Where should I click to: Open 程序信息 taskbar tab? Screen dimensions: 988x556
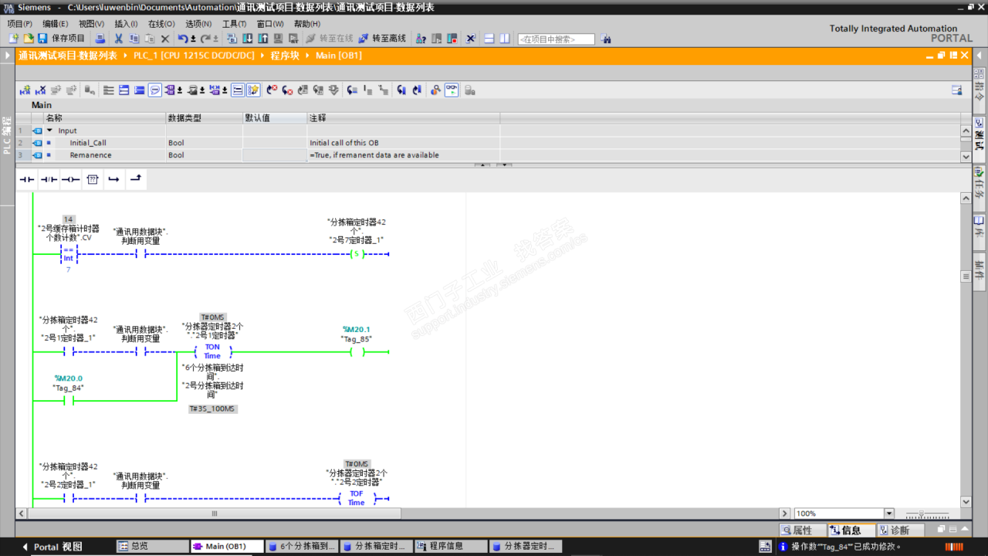pyautogui.click(x=452, y=546)
